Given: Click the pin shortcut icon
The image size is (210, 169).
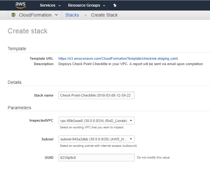Looking at the screenshot, I should (115, 5).
